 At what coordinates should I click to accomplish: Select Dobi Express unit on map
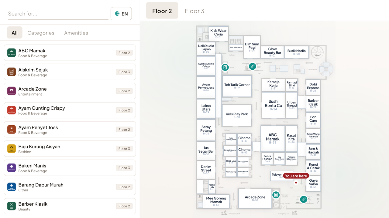[313, 87]
